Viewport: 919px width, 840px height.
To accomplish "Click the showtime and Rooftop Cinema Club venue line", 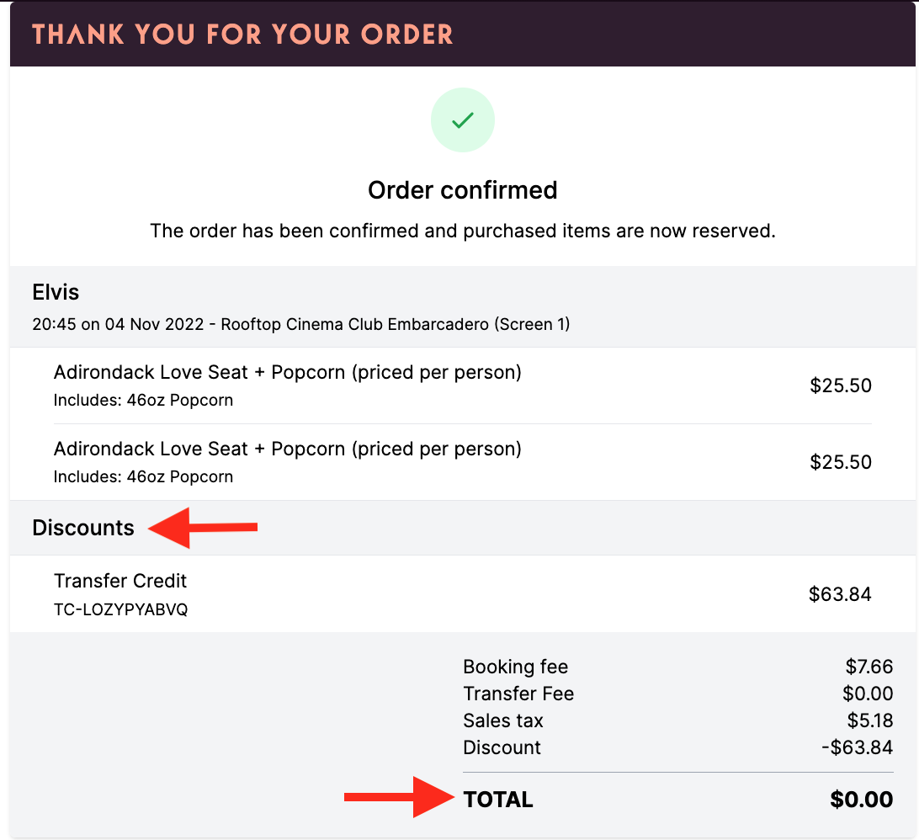I will click(x=300, y=324).
